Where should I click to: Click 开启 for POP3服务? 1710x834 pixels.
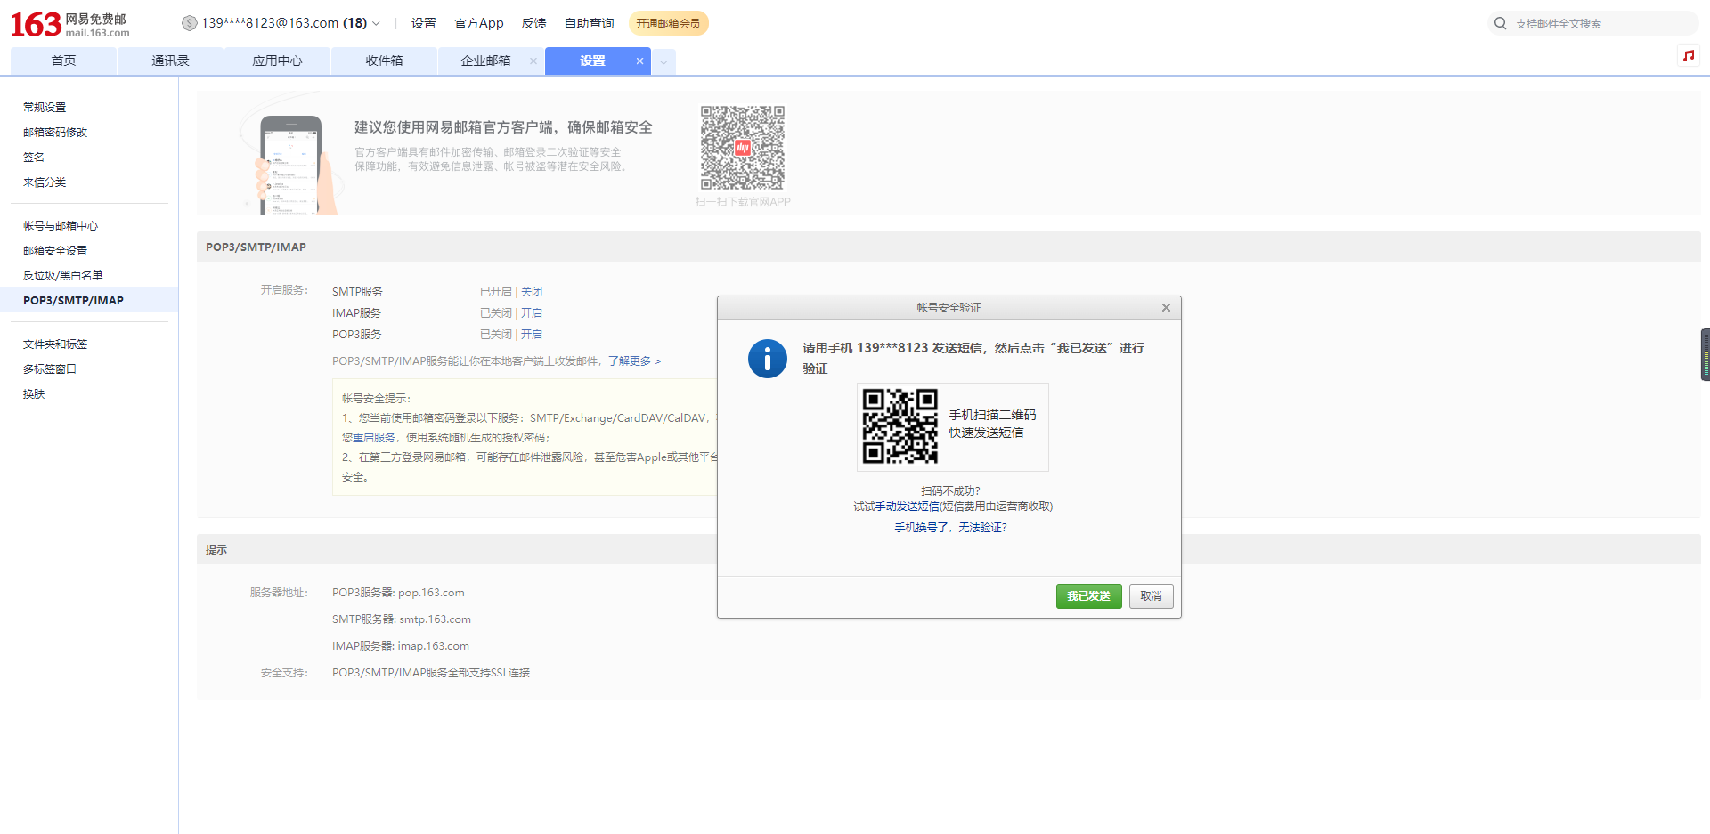532,335
